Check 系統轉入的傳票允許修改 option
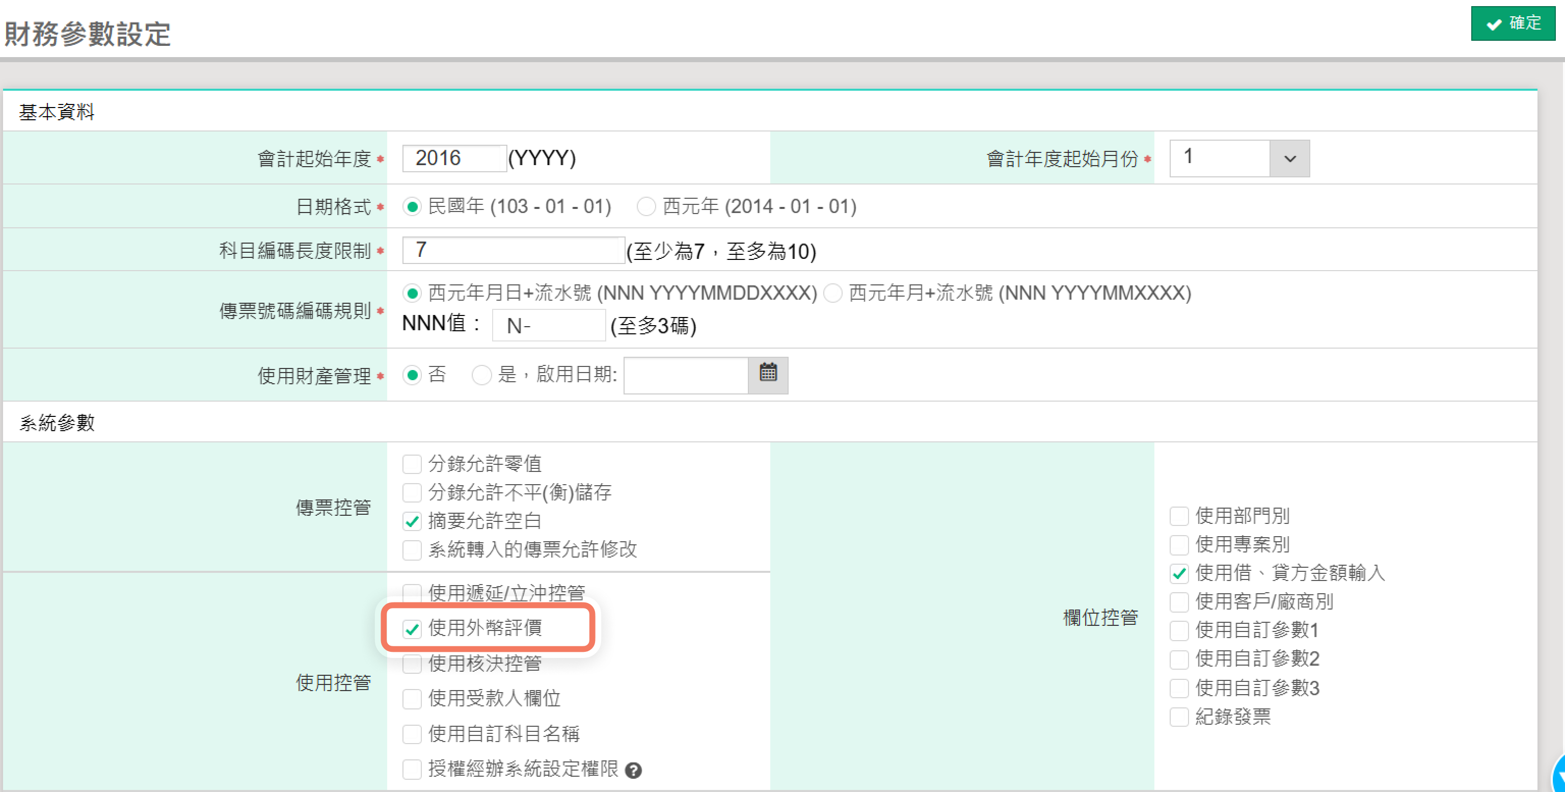Image resolution: width=1565 pixels, height=792 pixels. pos(412,550)
